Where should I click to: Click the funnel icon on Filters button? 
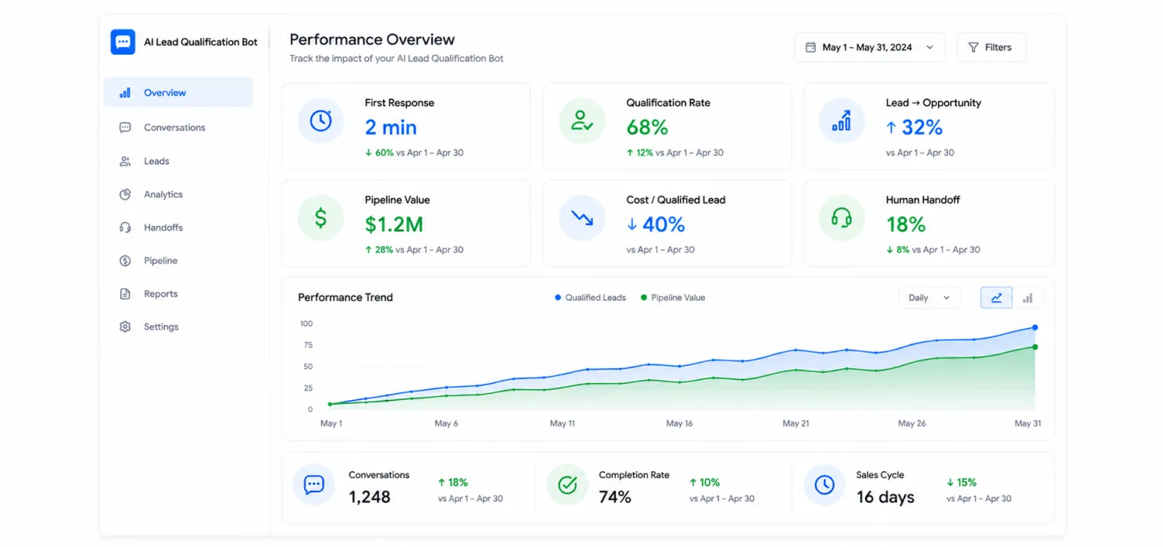tap(973, 47)
